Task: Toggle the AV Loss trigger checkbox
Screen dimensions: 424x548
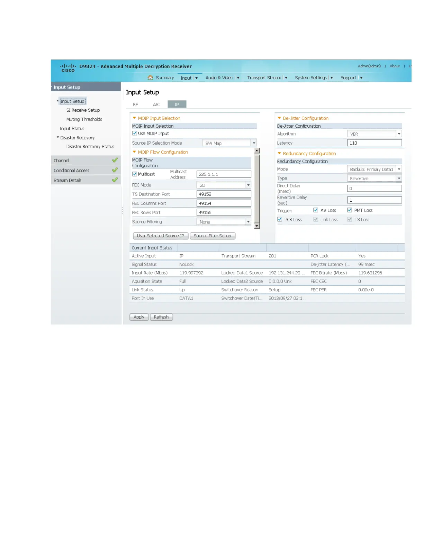Action: click(x=316, y=210)
